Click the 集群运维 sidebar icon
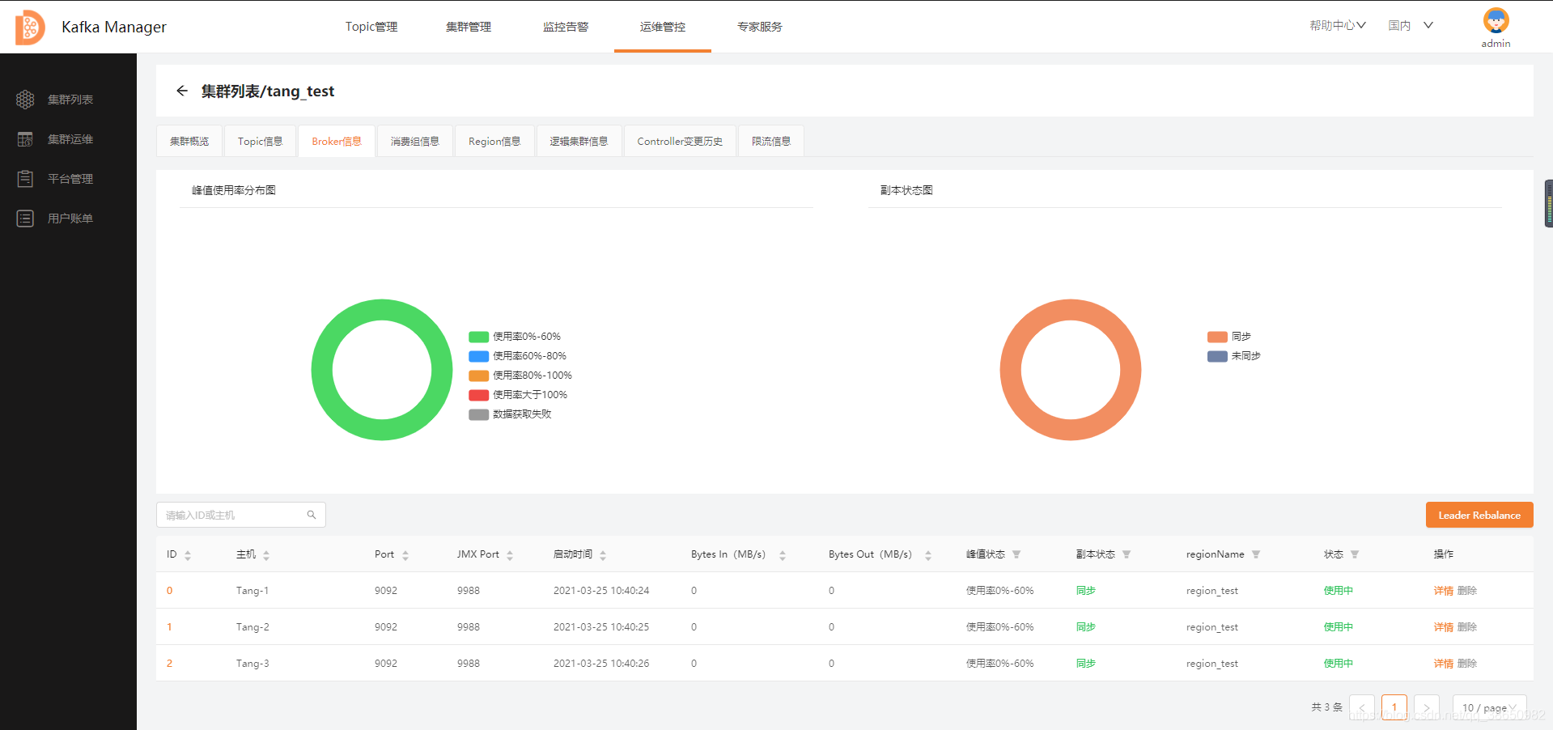This screenshot has width=1553, height=730. (25, 139)
